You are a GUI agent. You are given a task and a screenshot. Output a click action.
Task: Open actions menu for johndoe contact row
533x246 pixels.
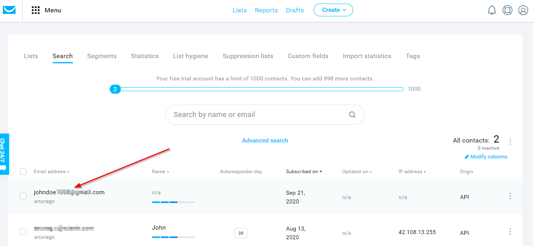pos(510,196)
